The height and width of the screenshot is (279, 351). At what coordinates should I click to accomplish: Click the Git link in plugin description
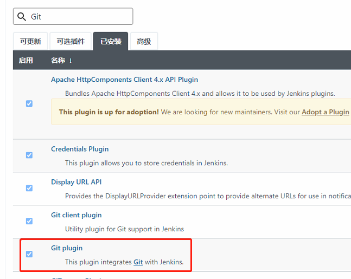point(138,262)
